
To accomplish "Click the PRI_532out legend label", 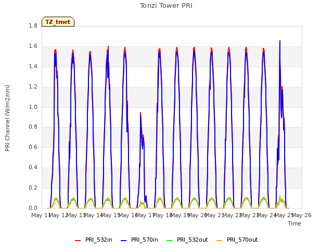I will 192,240.
